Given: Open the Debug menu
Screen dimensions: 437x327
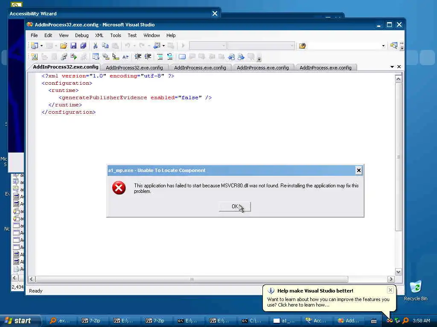Looking at the screenshot, I should [82, 35].
